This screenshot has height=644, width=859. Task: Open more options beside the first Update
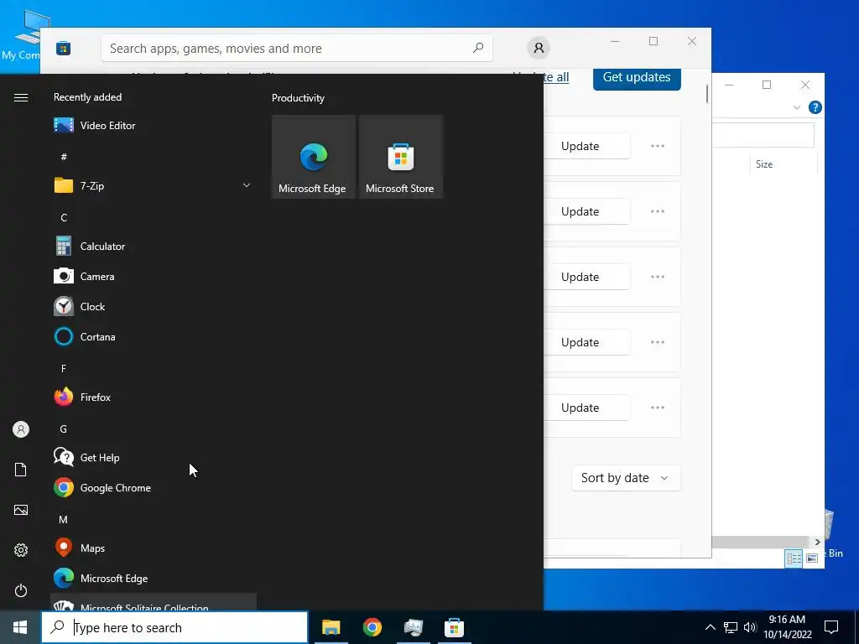click(x=658, y=146)
